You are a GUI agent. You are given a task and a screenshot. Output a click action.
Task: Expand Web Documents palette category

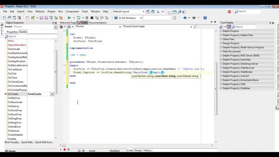click(x=221, y=51)
